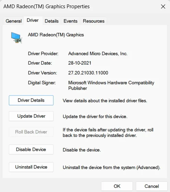Click 'Update the driver for this device' text
Viewport: 170px width, 192px height.
click(x=95, y=116)
